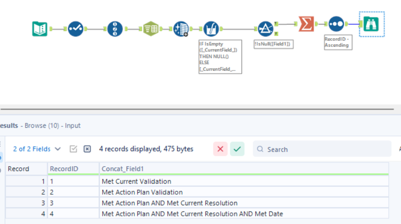Click the red X cancel button
This screenshot has height=224, width=401.
[x=220, y=149]
